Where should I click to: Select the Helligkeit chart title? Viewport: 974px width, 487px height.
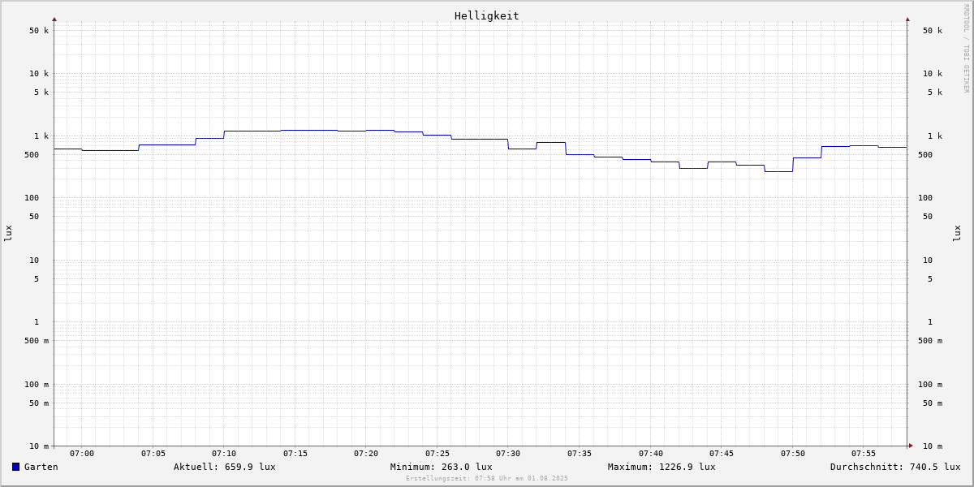[487, 15]
